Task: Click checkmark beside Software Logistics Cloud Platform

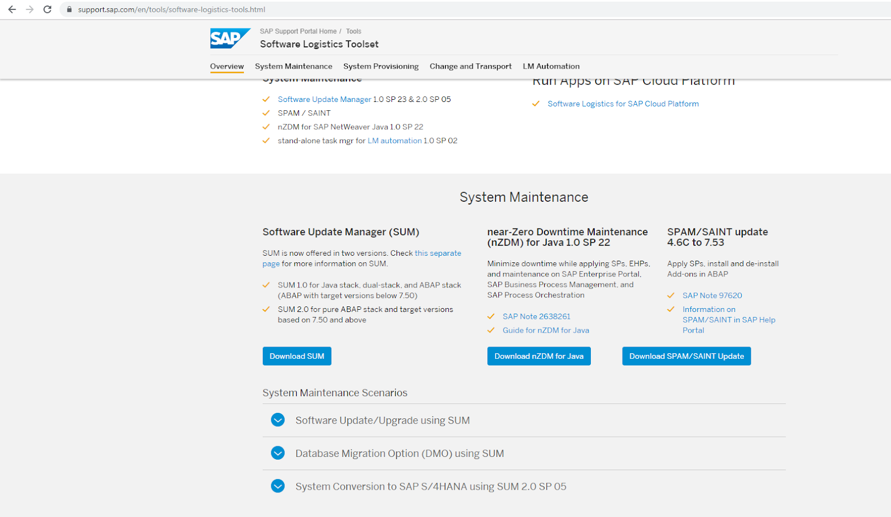Action: click(x=536, y=104)
